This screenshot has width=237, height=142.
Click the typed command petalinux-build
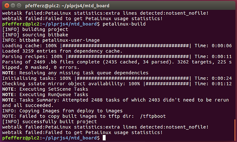click(124, 24)
